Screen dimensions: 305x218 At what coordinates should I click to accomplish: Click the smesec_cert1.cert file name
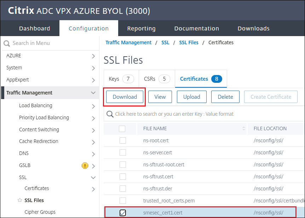coord(163,213)
